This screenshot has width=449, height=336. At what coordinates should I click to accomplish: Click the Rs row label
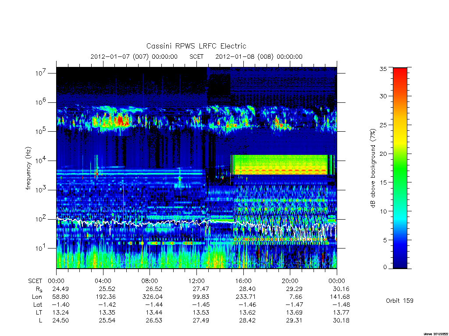click(x=39, y=289)
